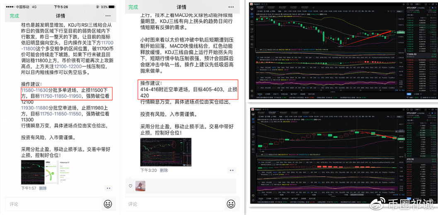This screenshot has width=438, height=215.
Task: Open 行情 market icon in bottom window sidebar
Action: pyautogui.click(x=253, y=120)
